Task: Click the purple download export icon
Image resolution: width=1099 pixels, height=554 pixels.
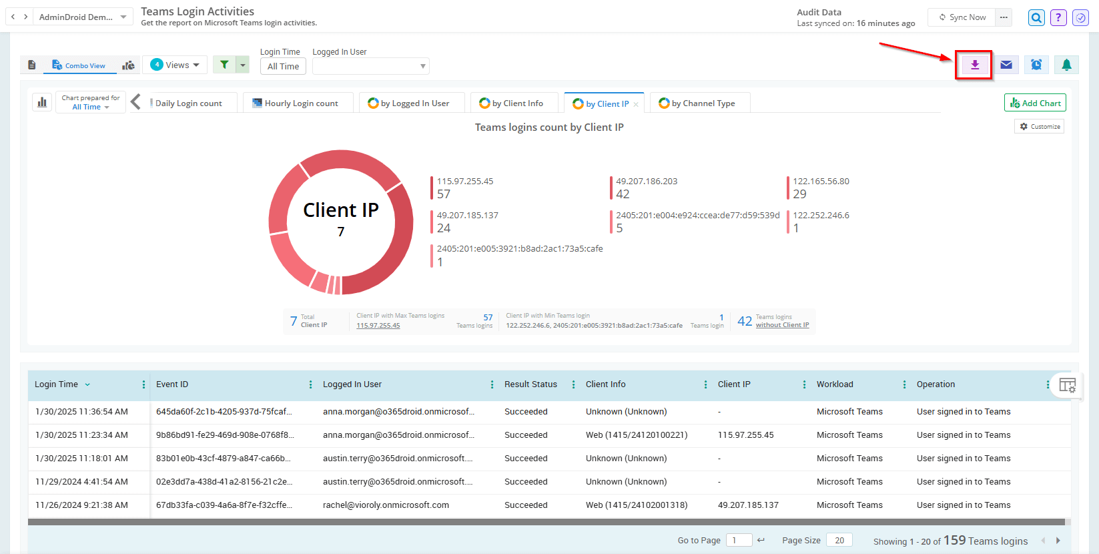Action: (974, 65)
